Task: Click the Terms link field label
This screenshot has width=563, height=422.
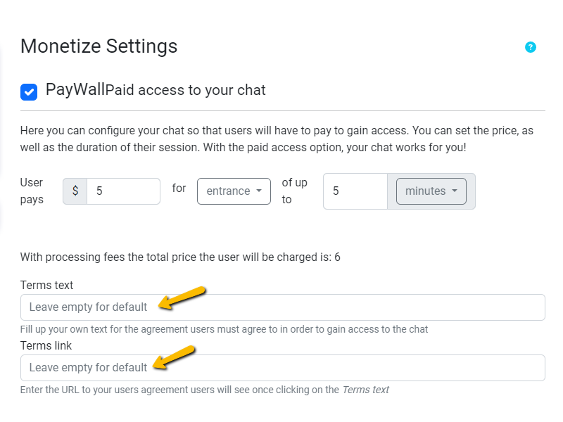Action: pyautogui.click(x=46, y=345)
